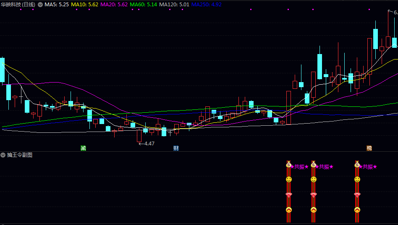398x225 pixels.
Task: Open the dropdown next to 华映科技(日线)
Action: pyautogui.click(x=40, y=5)
